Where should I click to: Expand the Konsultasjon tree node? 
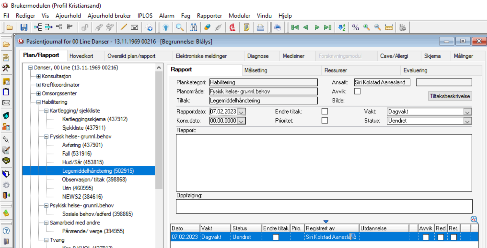click(x=39, y=76)
